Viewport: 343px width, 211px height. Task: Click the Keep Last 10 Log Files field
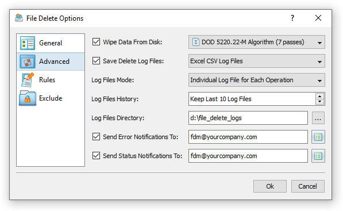click(x=252, y=99)
